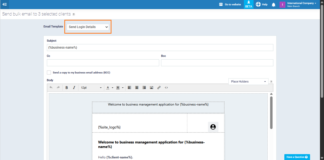Viewport: 324px width, 160px height.
Task: Click the BETA rocket icon
Action: 248,4
